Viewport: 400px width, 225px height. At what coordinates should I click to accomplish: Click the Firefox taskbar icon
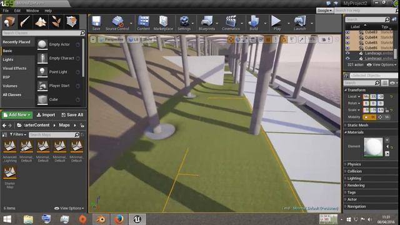click(119, 219)
